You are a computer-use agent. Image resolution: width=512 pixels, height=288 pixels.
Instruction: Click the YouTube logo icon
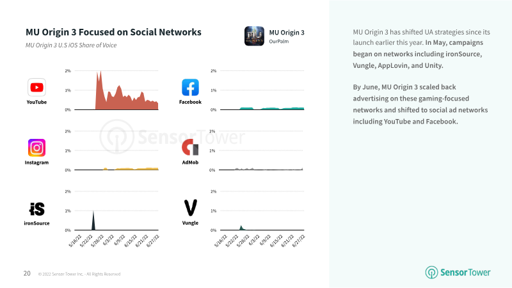click(x=36, y=88)
